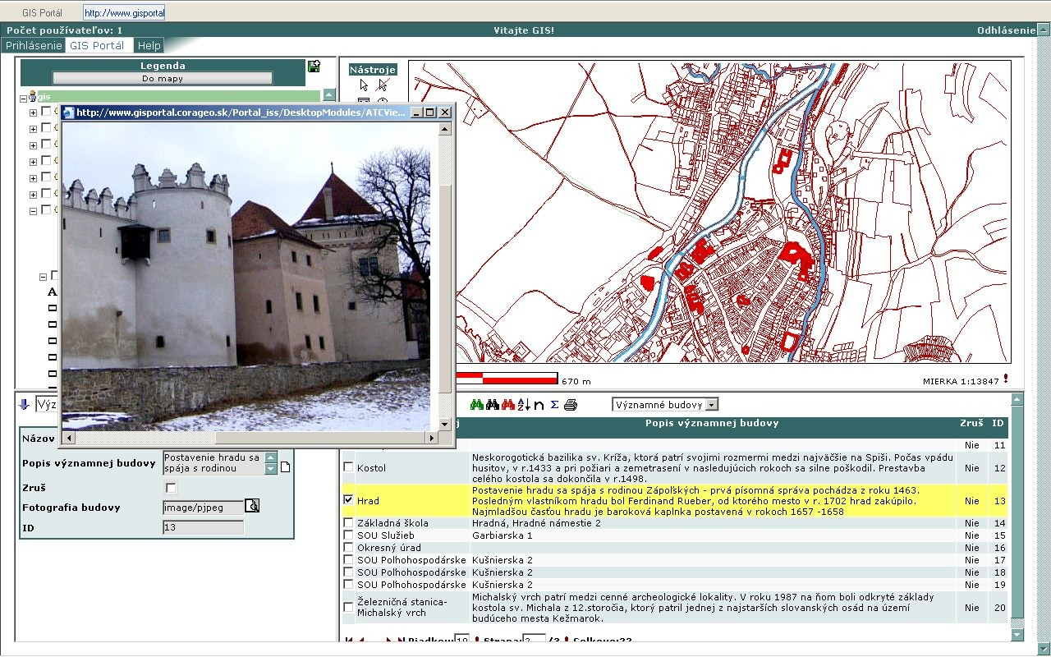Open the GIS Portál navigation tab
Viewport: 1051px width, 657px height.
tap(97, 45)
